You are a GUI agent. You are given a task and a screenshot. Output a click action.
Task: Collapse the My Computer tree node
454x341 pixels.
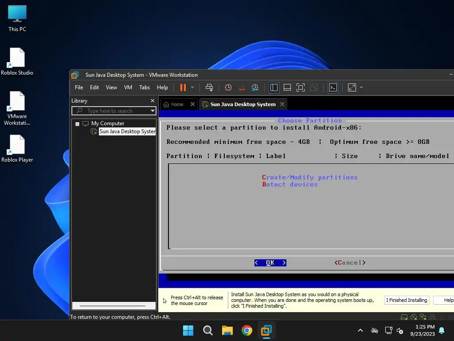77,124
